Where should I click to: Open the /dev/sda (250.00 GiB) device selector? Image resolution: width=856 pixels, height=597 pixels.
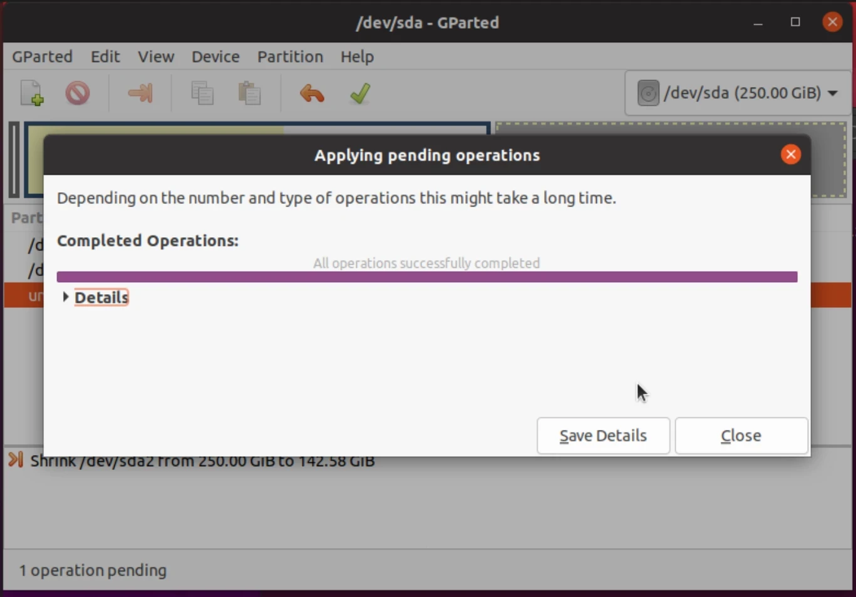pos(738,93)
